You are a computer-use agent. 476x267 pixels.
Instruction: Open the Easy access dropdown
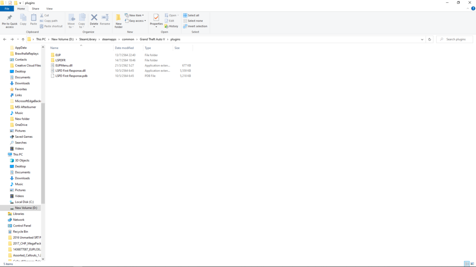135,20
